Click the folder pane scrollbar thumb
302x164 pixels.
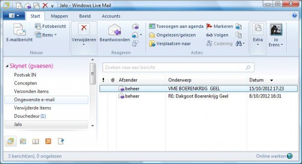[93, 74]
